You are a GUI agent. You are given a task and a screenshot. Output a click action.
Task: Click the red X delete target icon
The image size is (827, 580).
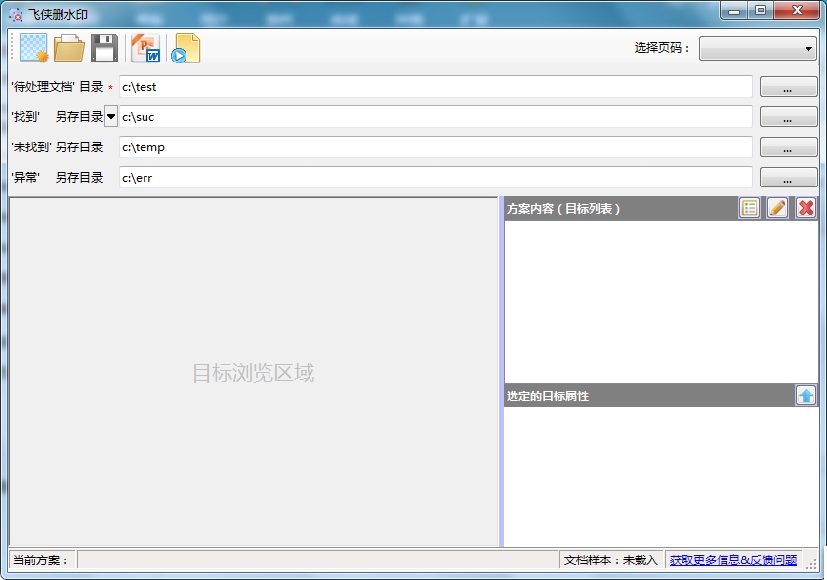coord(806,208)
